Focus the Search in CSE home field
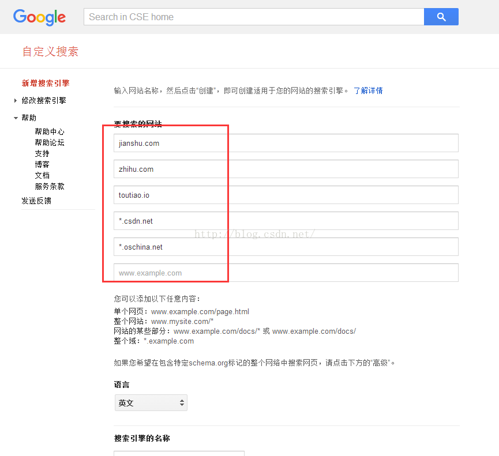 254,17
